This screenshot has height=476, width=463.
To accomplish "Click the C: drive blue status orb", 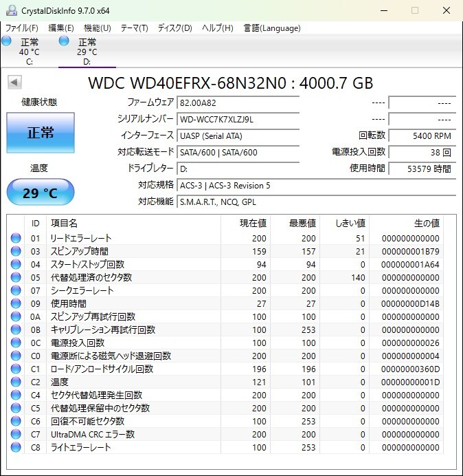I will click(6, 41).
